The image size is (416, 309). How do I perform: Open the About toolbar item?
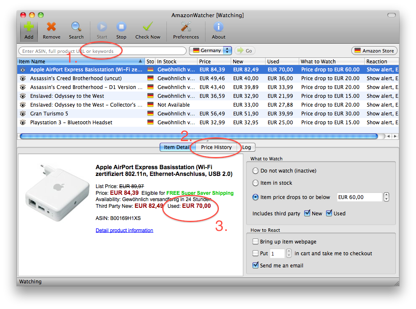(x=219, y=31)
